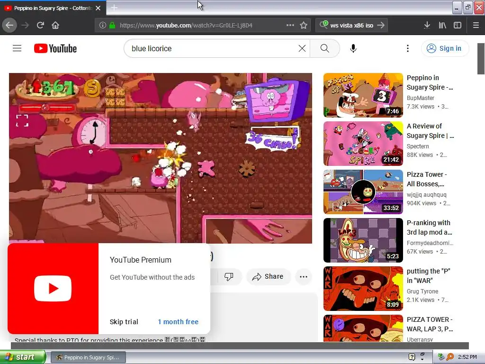Click the green padlock security icon
This screenshot has height=364, width=485.
pyautogui.click(x=112, y=26)
